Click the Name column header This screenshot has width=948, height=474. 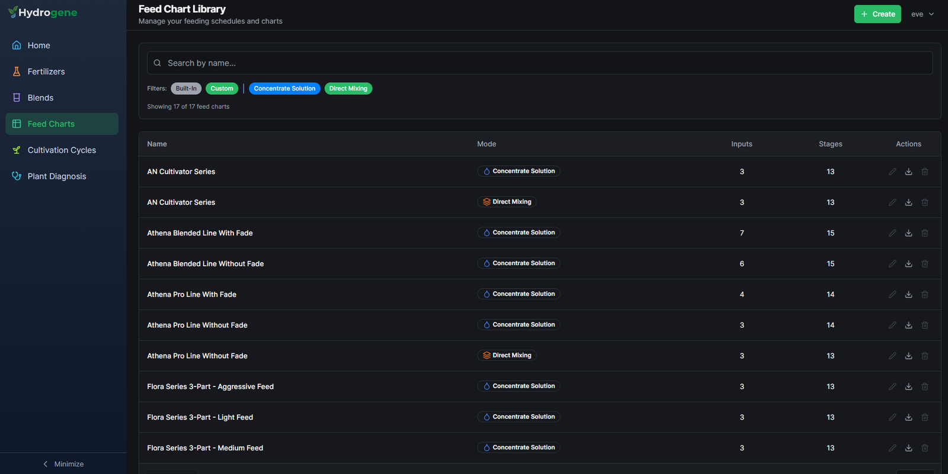point(157,144)
